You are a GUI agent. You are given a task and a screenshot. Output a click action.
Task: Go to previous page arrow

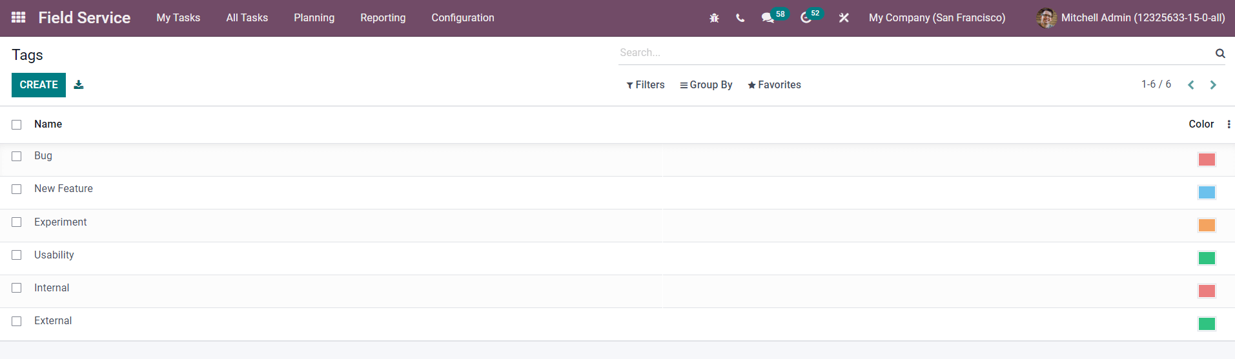point(1191,85)
